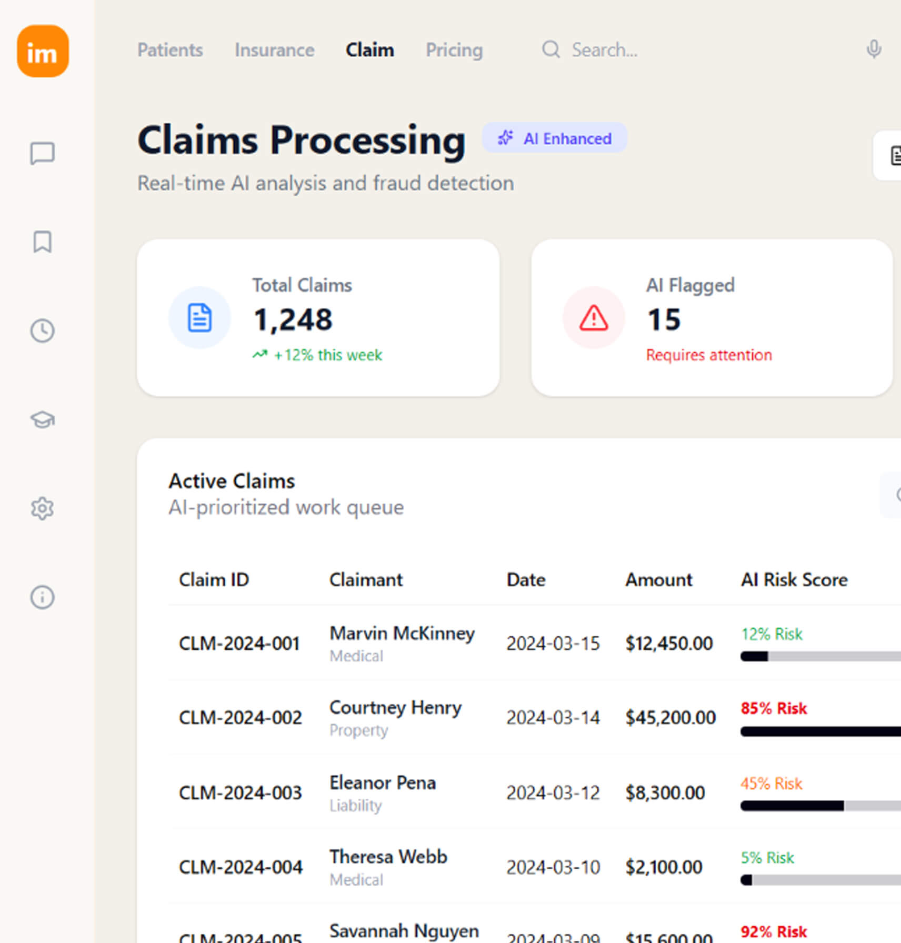Go to the Pricing page
The height and width of the screenshot is (943, 901).
click(x=454, y=50)
